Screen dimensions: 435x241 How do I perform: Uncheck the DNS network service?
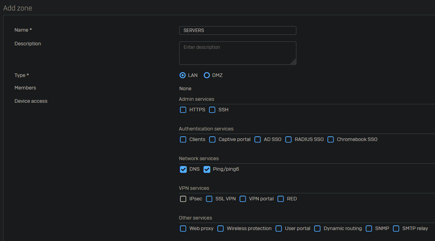click(183, 169)
